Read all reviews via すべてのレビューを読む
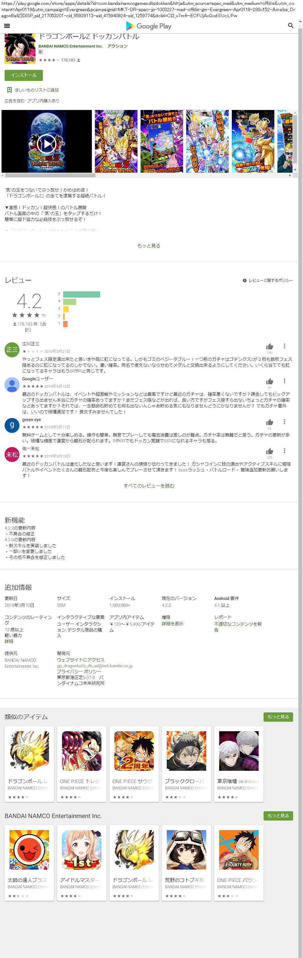This screenshot has width=303, height=958. pos(149,486)
